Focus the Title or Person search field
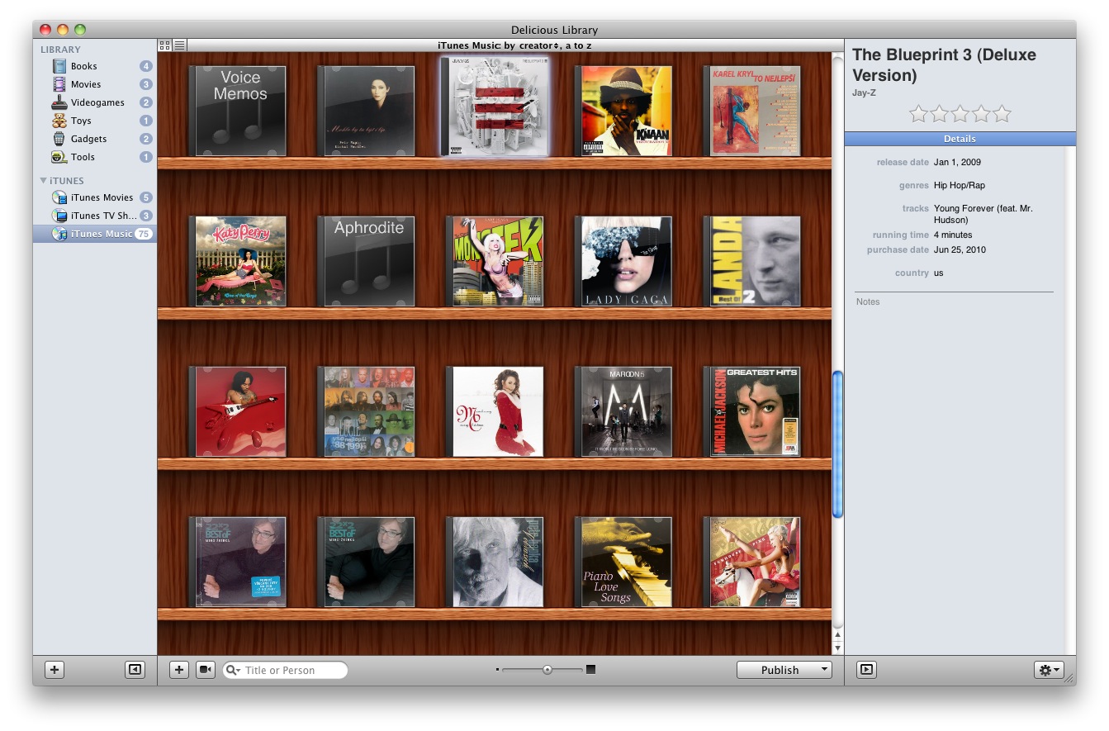This screenshot has height=731, width=1109. [x=286, y=671]
